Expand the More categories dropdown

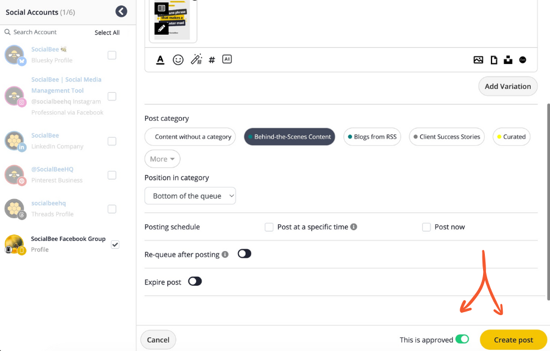(162, 159)
